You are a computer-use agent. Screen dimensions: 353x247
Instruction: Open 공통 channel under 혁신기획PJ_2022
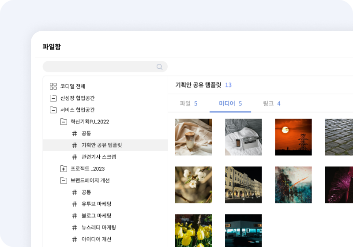click(86, 133)
